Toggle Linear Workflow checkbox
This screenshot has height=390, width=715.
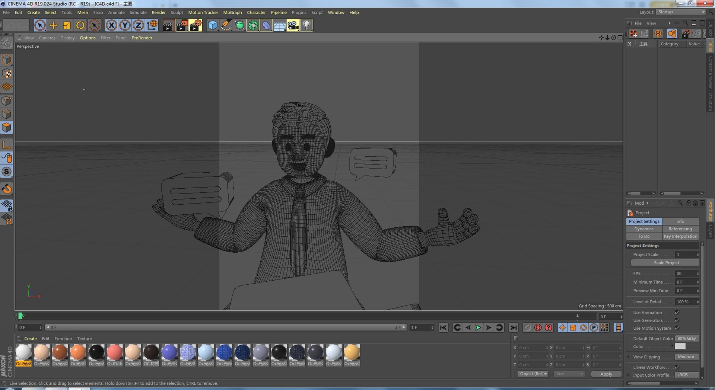click(x=677, y=367)
